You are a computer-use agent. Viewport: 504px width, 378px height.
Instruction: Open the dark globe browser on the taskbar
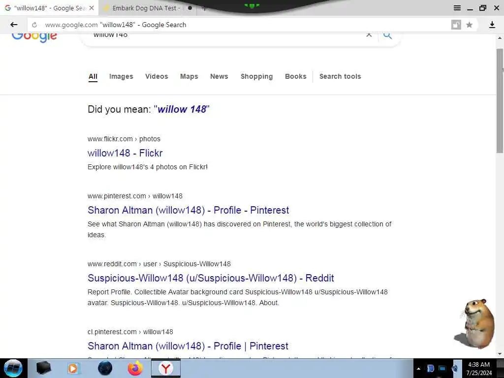click(105, 368)
